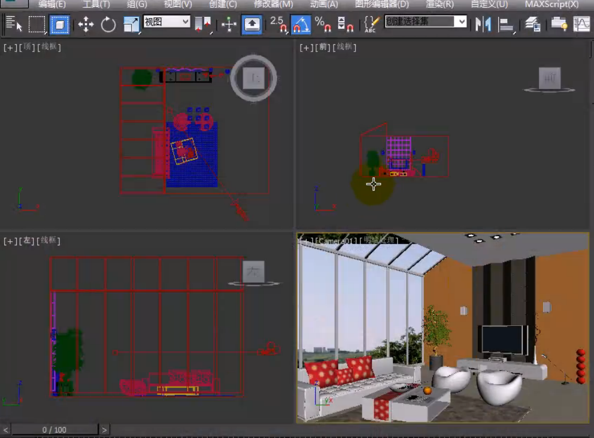The image size is (594, 438).
Task: Click the [顶] view label
Action: pyautogui.click(x=26, y=47)
